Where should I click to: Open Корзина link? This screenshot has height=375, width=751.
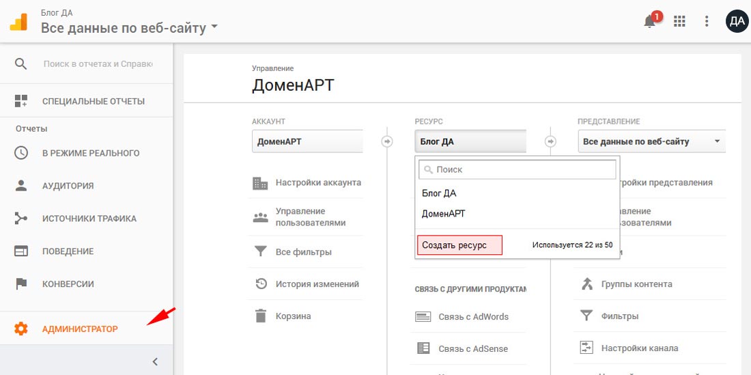click(293, 316)
